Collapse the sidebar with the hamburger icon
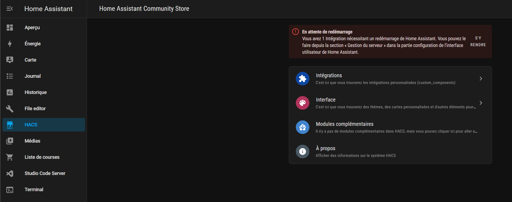Image resolution: width=512 pixels, height=202 pixels. coord(10,9)
